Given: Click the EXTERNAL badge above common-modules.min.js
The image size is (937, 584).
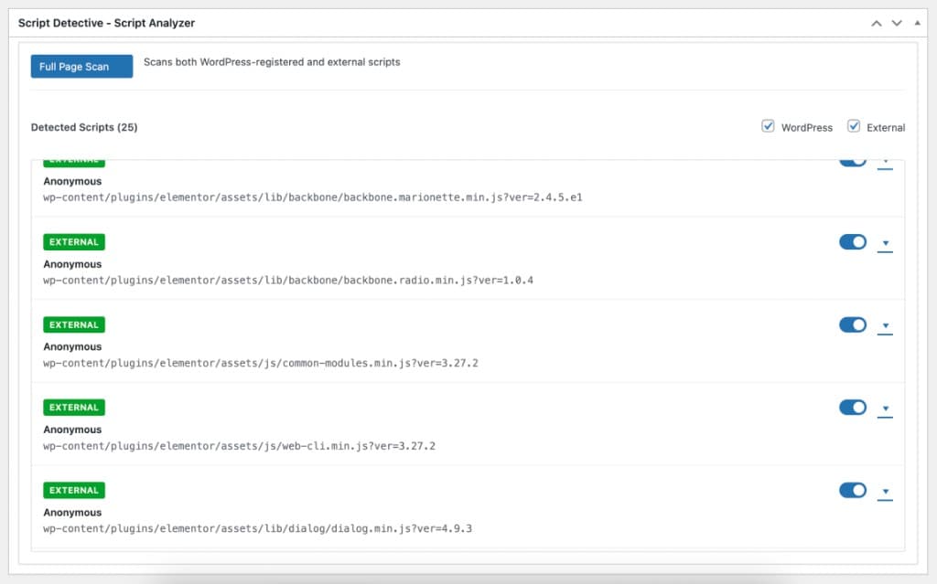Looking at the screenshot, I should pyautogui.click(x=74, y=324).
